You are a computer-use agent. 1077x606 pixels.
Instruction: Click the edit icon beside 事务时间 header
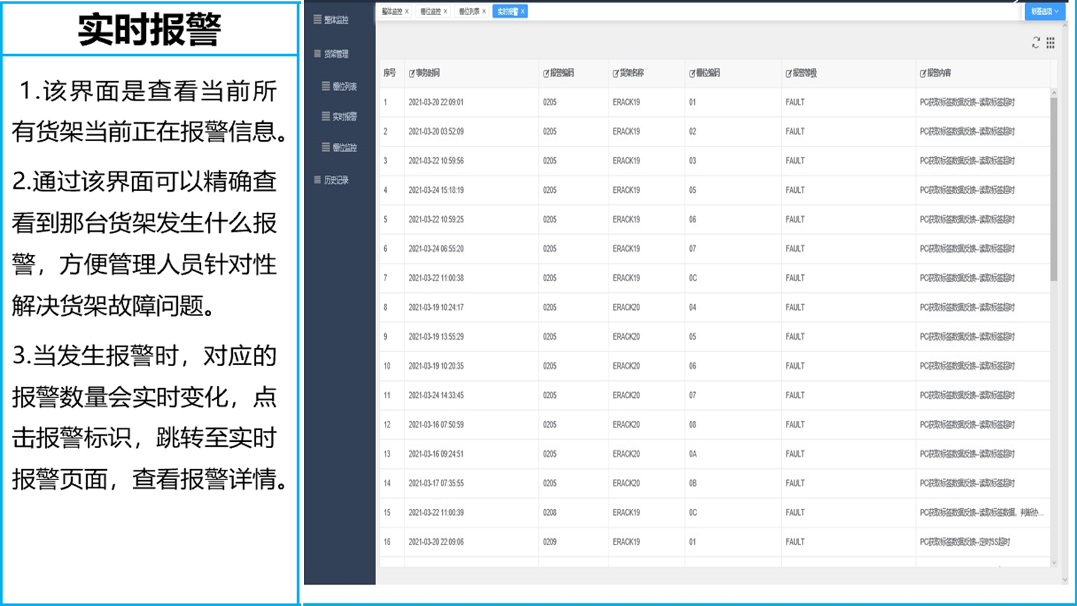coord(411,73)
